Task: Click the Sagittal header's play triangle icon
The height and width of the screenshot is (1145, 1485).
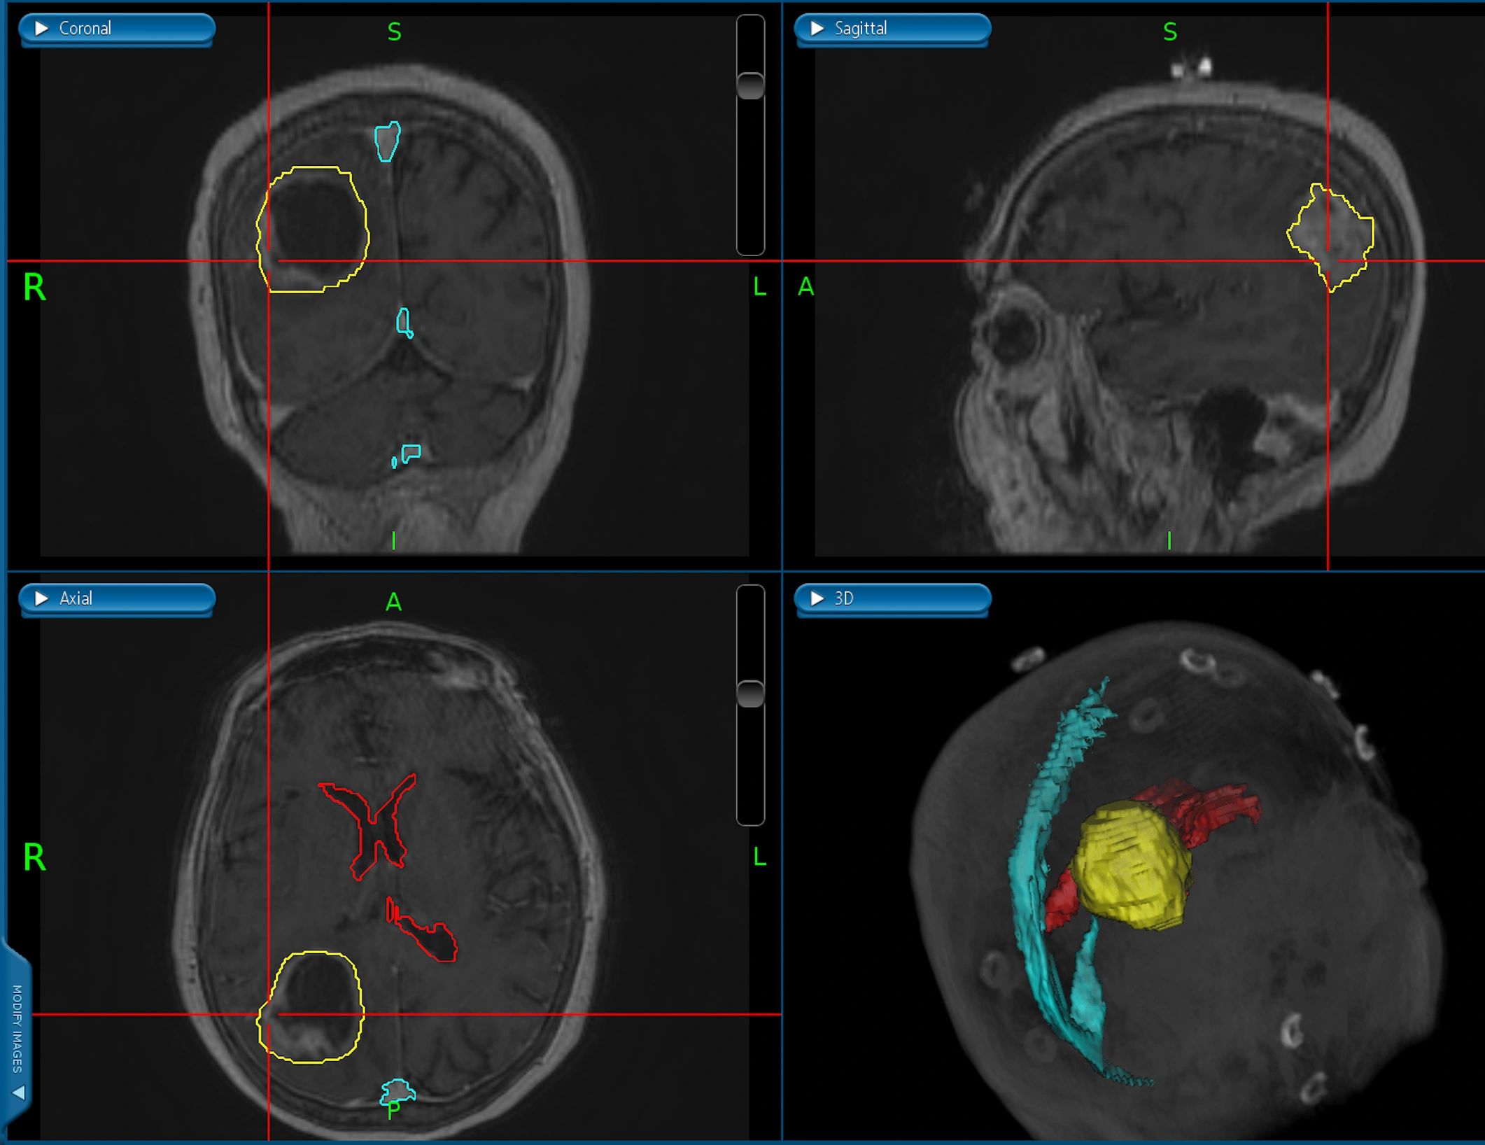Action: click(817, 29)
